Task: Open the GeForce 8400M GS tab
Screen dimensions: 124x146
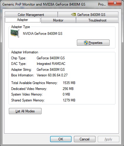Action: [88, 14]
